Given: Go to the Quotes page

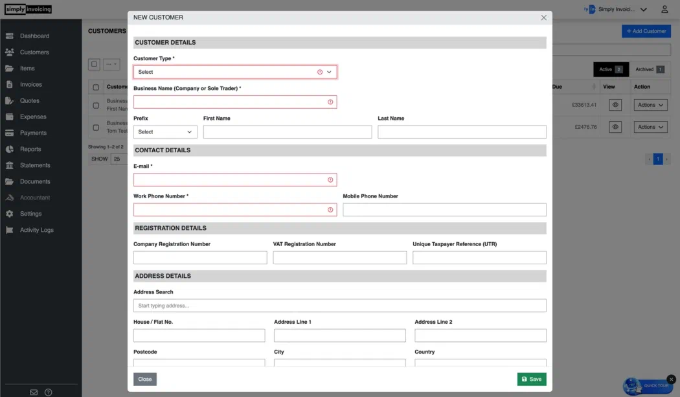Looking at the screenshot, I should 30,100.
